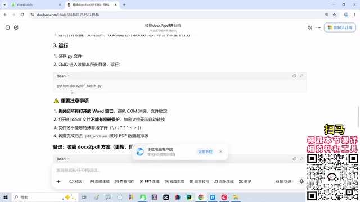Close the WorkBuddy tab
This screenshot has height=202, width=360.
coord(60,4)
